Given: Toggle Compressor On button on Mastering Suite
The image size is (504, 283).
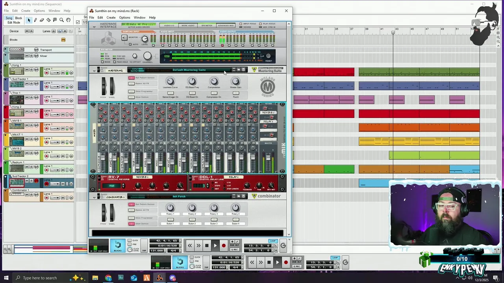Looking at the screenshot, I should (x=214, y=94).
